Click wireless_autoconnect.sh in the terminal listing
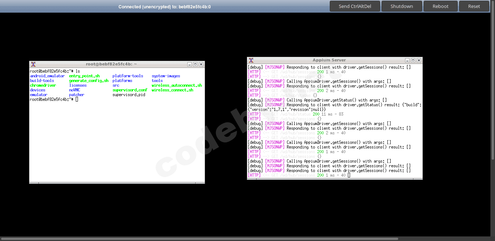Screen dimensions: 495x241 176,85
